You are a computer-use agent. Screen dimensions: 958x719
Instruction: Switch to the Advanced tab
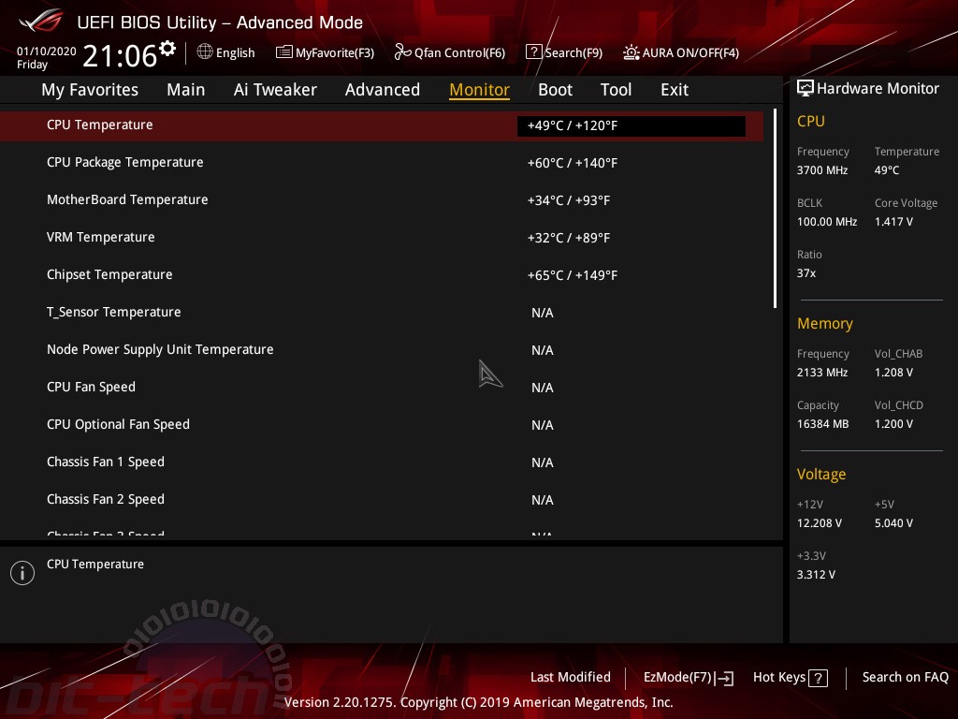pos(383,90)
